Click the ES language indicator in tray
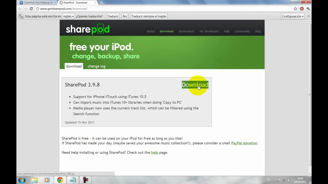This screenshot has width=328, height=184. [x=268, y=180]
